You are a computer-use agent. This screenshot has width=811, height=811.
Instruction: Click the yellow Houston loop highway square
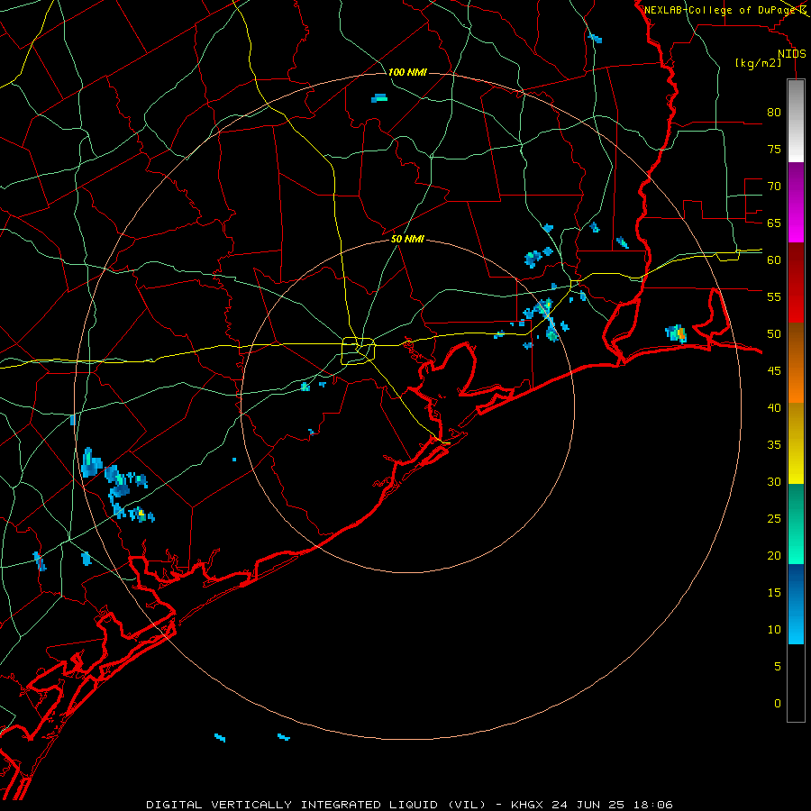(x=358, y=351)
